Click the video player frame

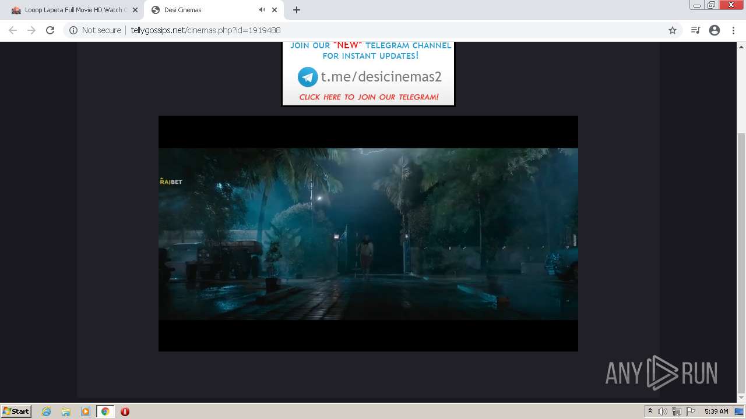pos(368,233)
